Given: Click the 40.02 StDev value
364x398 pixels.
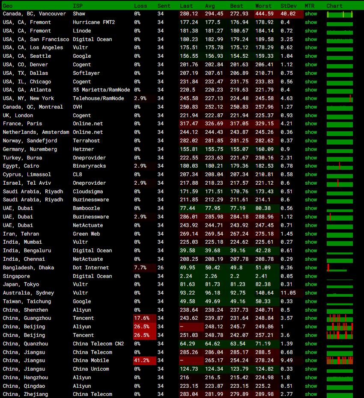Looking at the screenshot, I should click(288, 14).
